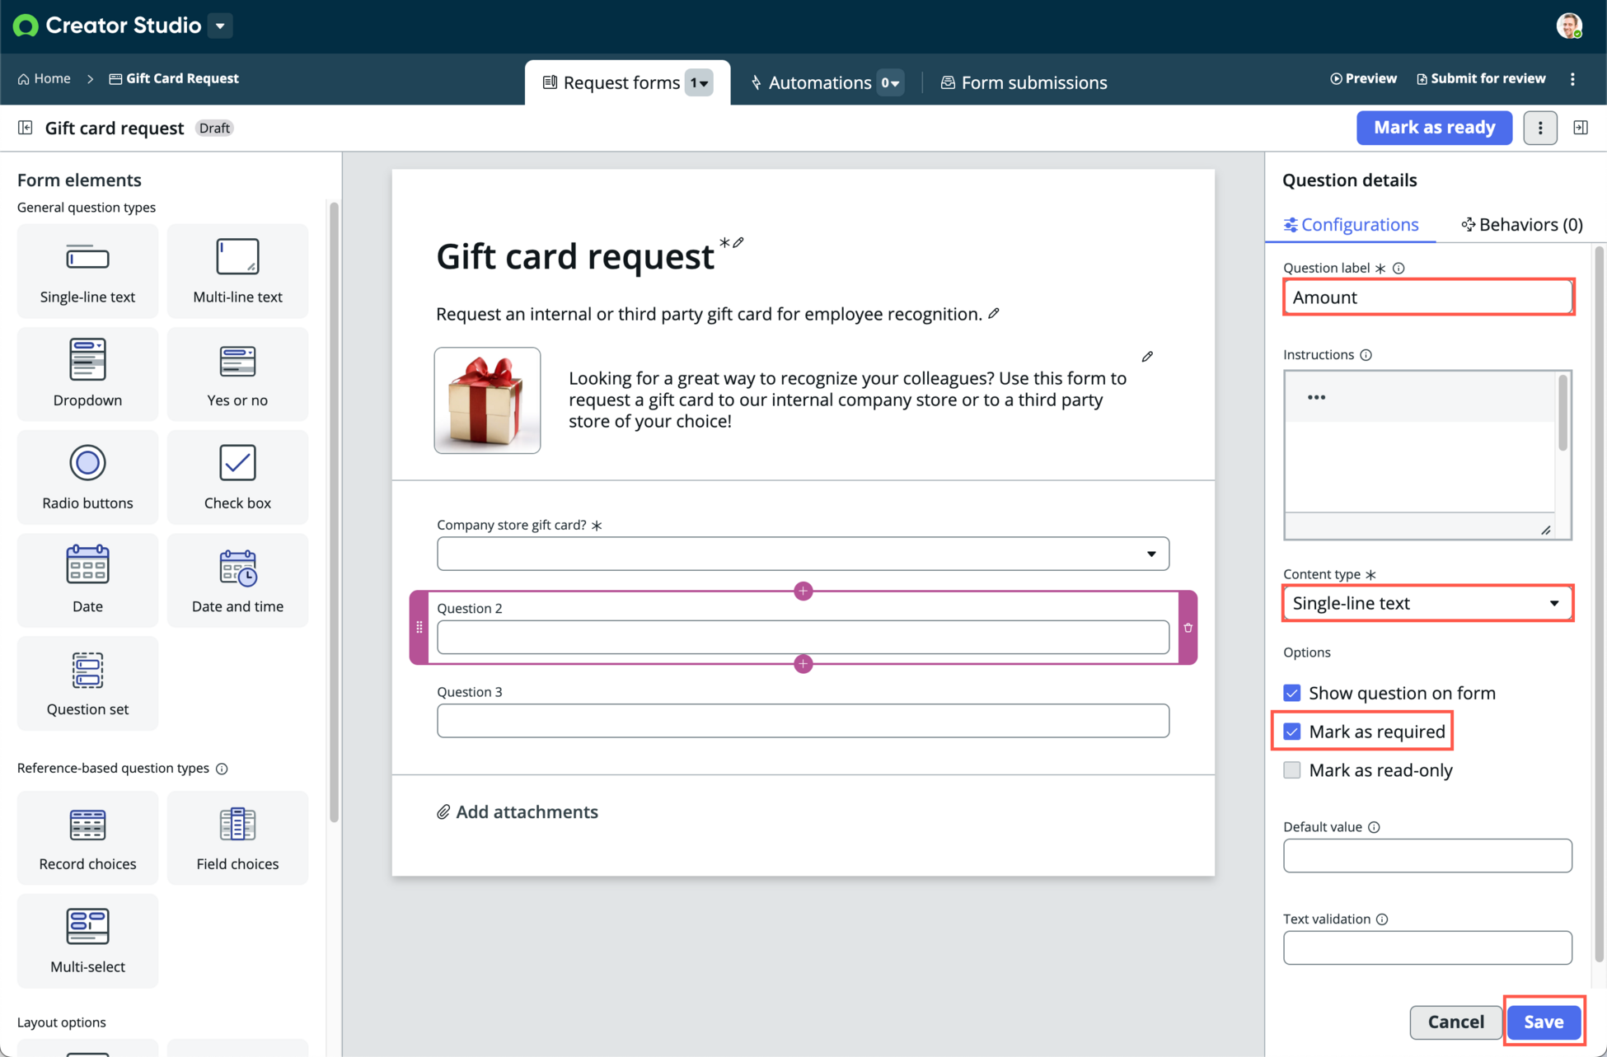Add a Check box element
1607x1057 pixels.
[237, 477]
